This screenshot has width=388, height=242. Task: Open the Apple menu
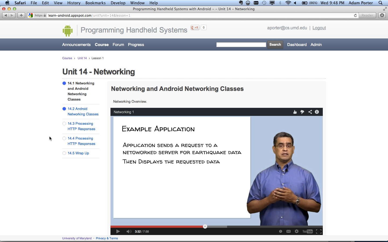click(7, 3)
